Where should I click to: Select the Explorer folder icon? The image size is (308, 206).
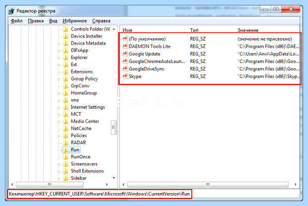66,58
